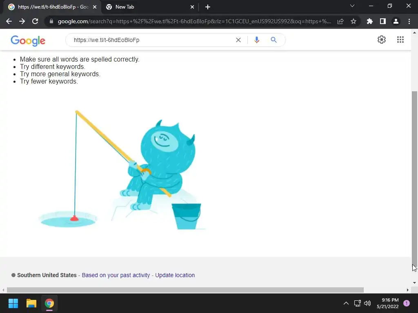
Task: Open a new browser tab
Action: [208, 7]
